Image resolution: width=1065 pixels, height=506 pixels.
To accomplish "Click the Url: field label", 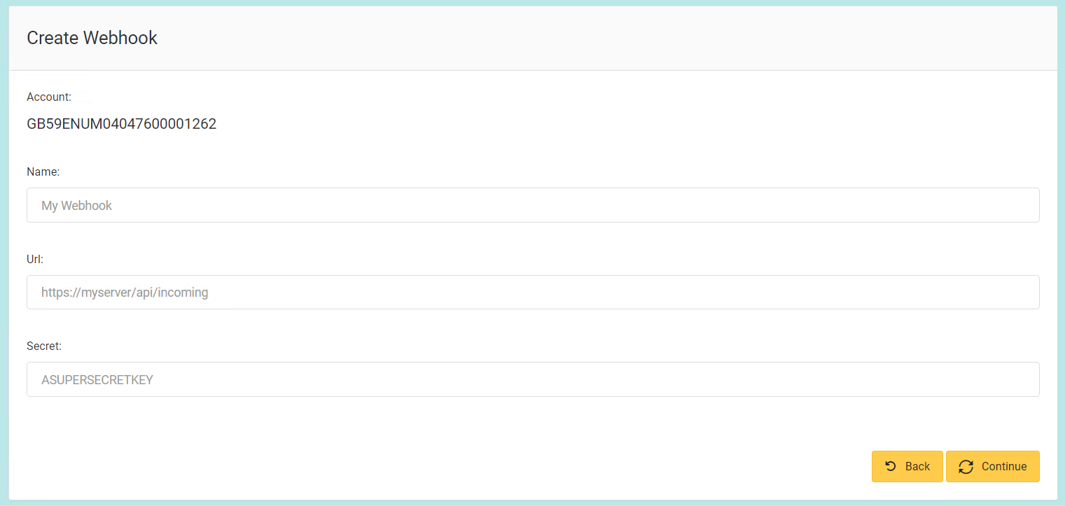I will 35,259.
